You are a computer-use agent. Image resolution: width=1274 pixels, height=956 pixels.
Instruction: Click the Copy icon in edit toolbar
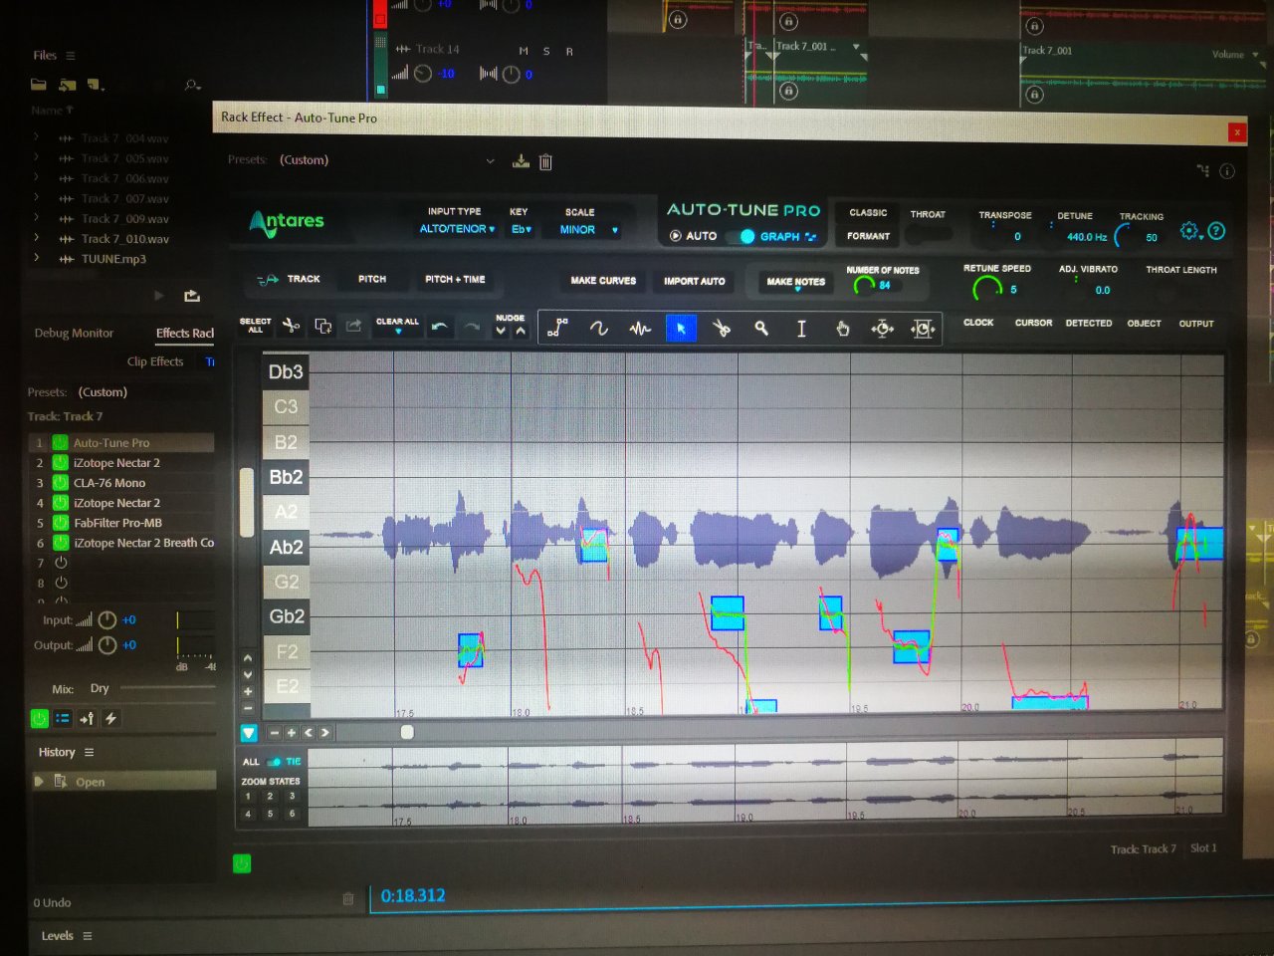click(323, 326)
